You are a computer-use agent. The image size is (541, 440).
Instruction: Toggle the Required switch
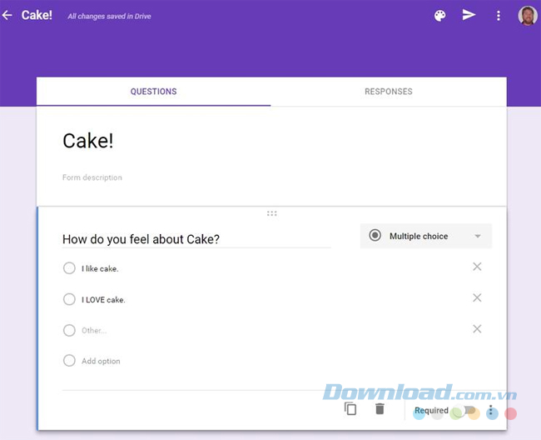click(x=469, y=411)
